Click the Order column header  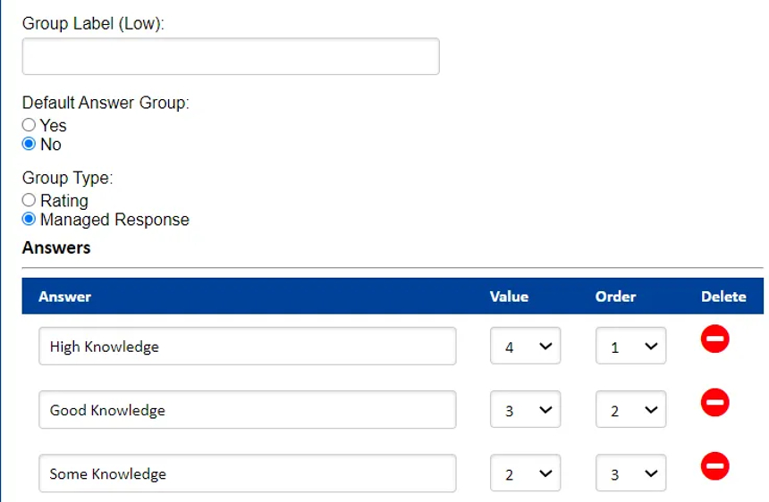(615, 297)
